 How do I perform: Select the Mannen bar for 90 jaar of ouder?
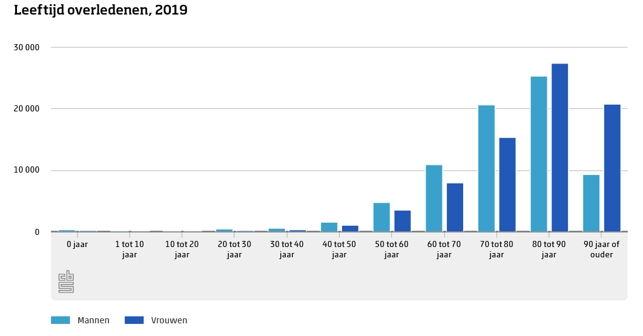coord(591,203)
